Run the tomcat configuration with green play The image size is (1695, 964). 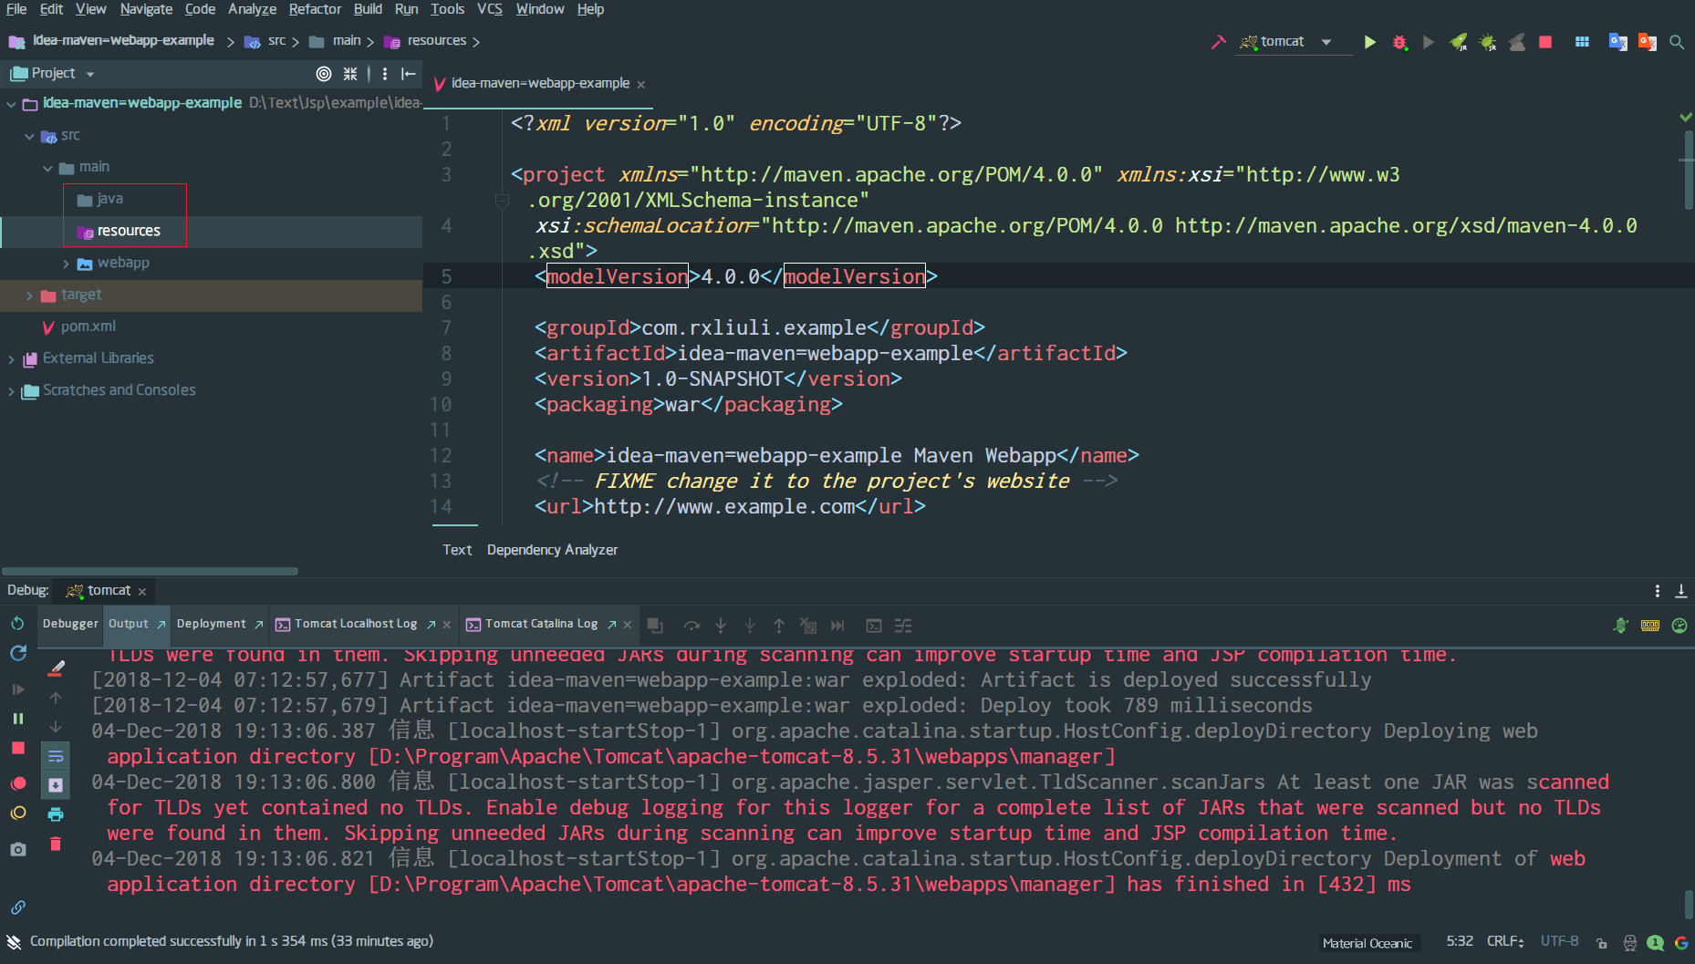click(1369, 42)
